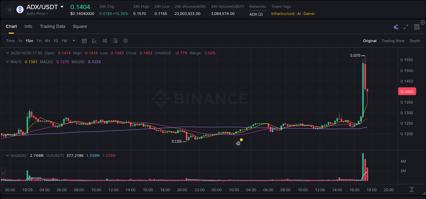426x199 pixels.
Task: Switch chart to Trading View mode
Action: point(393,41)
